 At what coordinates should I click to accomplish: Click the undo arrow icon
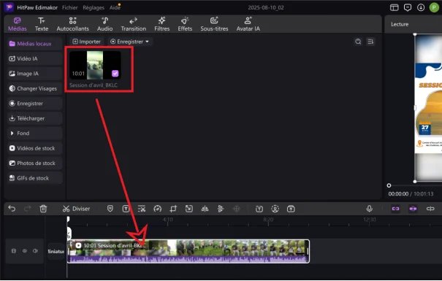(x=12, y=209)
